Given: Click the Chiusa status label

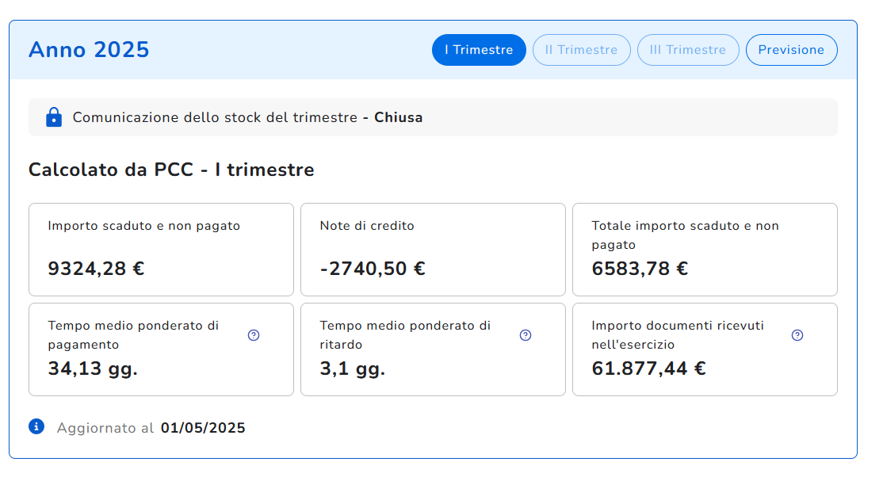Looking at the screenshot, I should 398,118.
